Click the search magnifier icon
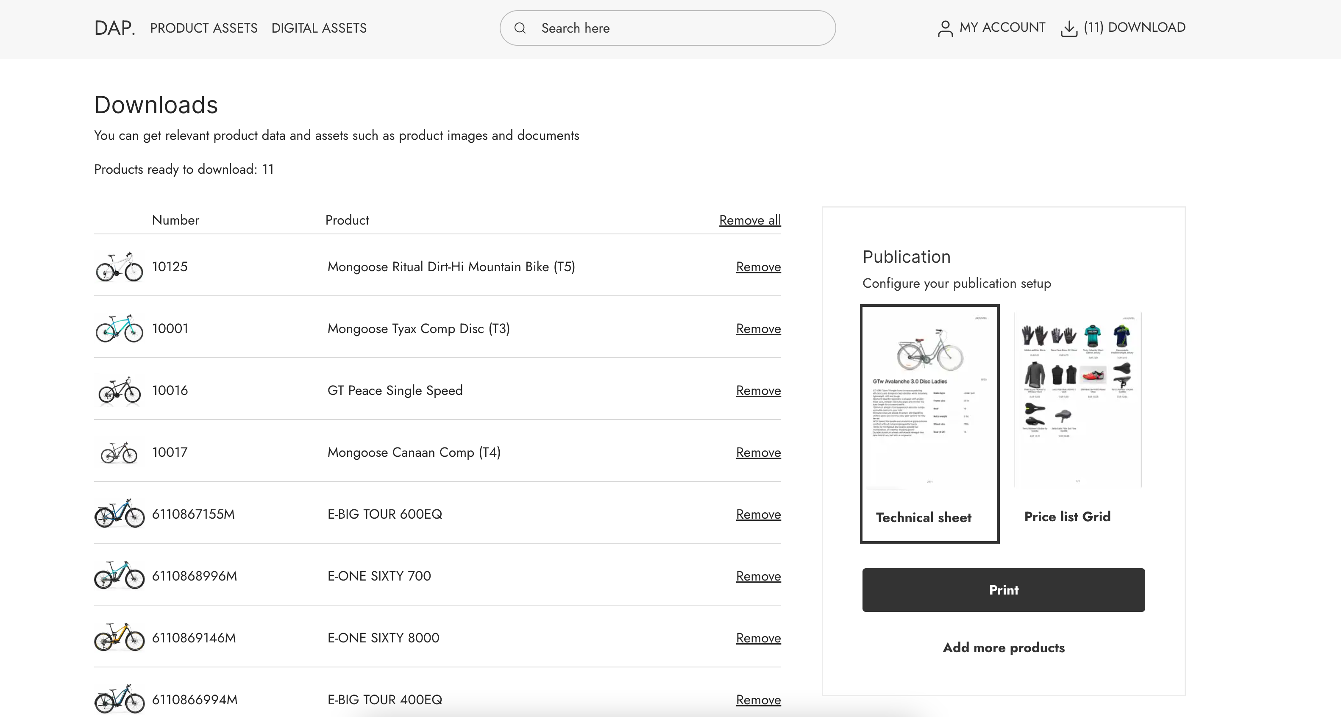Image resolution: width=1341 pixels, height=717 pixels. (x=520, y=28)
